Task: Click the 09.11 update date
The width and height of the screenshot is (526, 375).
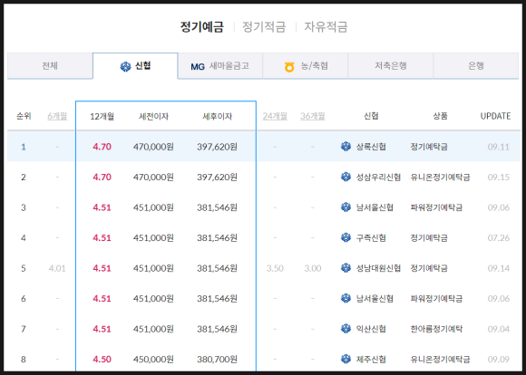Action: 499,147
